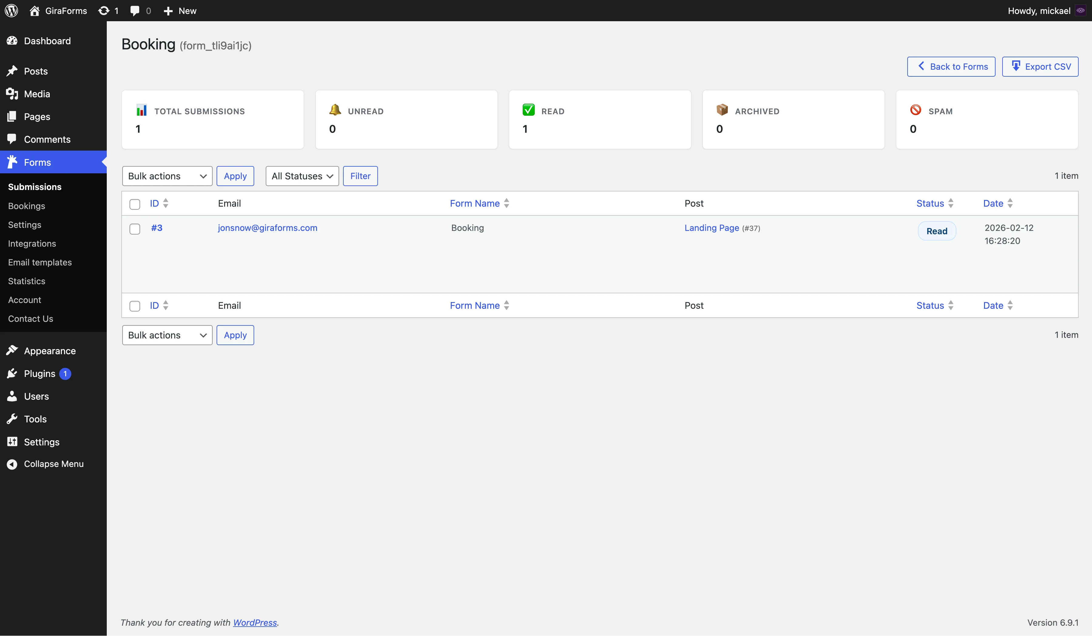Check the select-all checkbox in table header
Image resolution: width=1092 pixels, height=636 pixels.
coord(135,204)
